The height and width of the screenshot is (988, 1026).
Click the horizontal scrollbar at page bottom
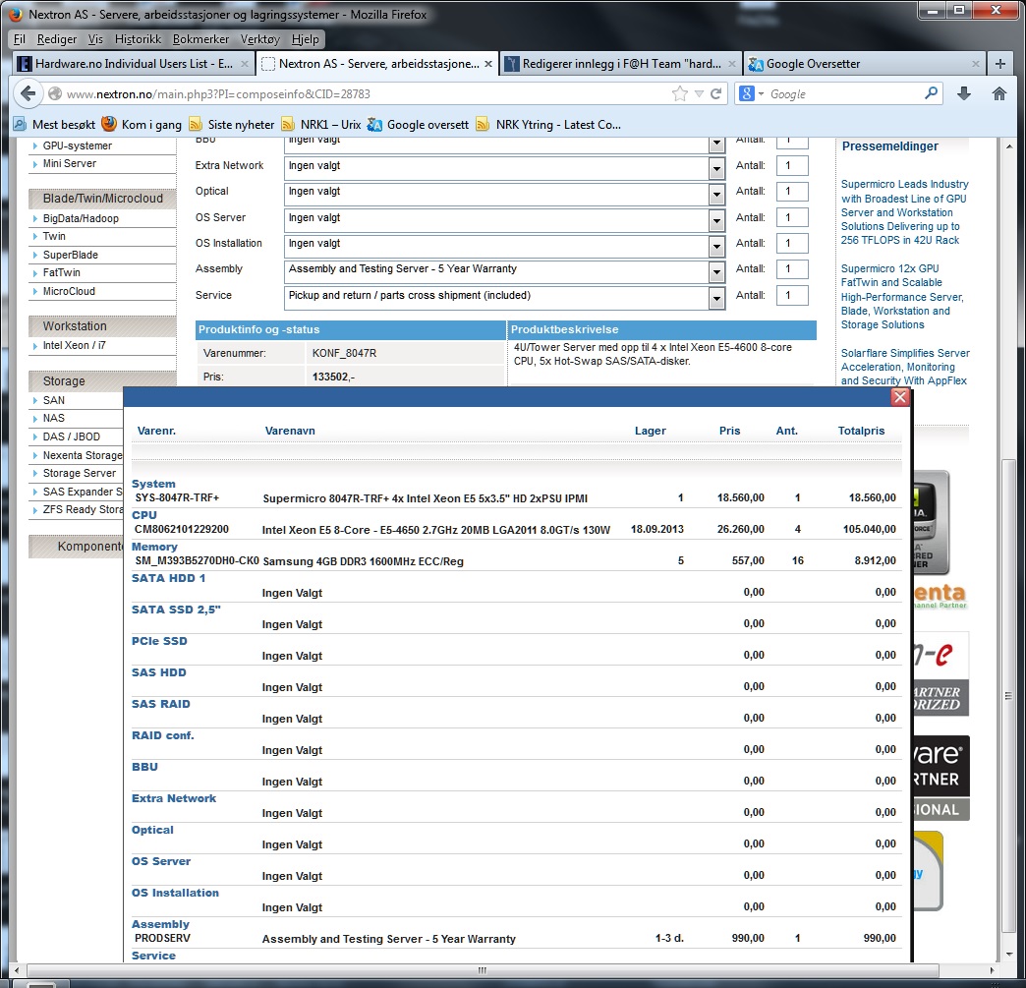pyautogui.click(x=483, y=970)
